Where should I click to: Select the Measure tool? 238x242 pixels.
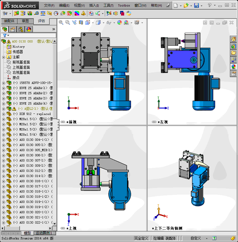click(x=36, y=14)
